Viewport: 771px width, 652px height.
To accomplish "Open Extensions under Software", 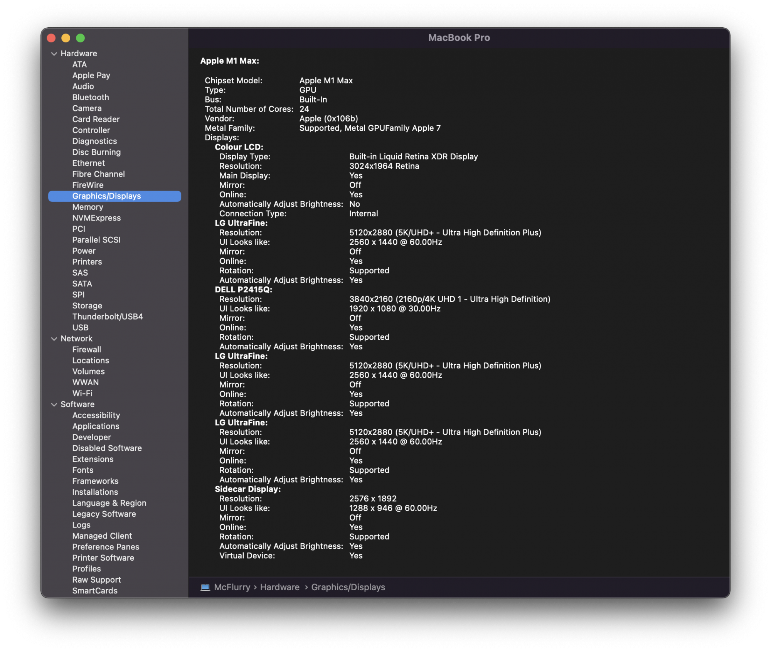I will (x=93, y=459).
